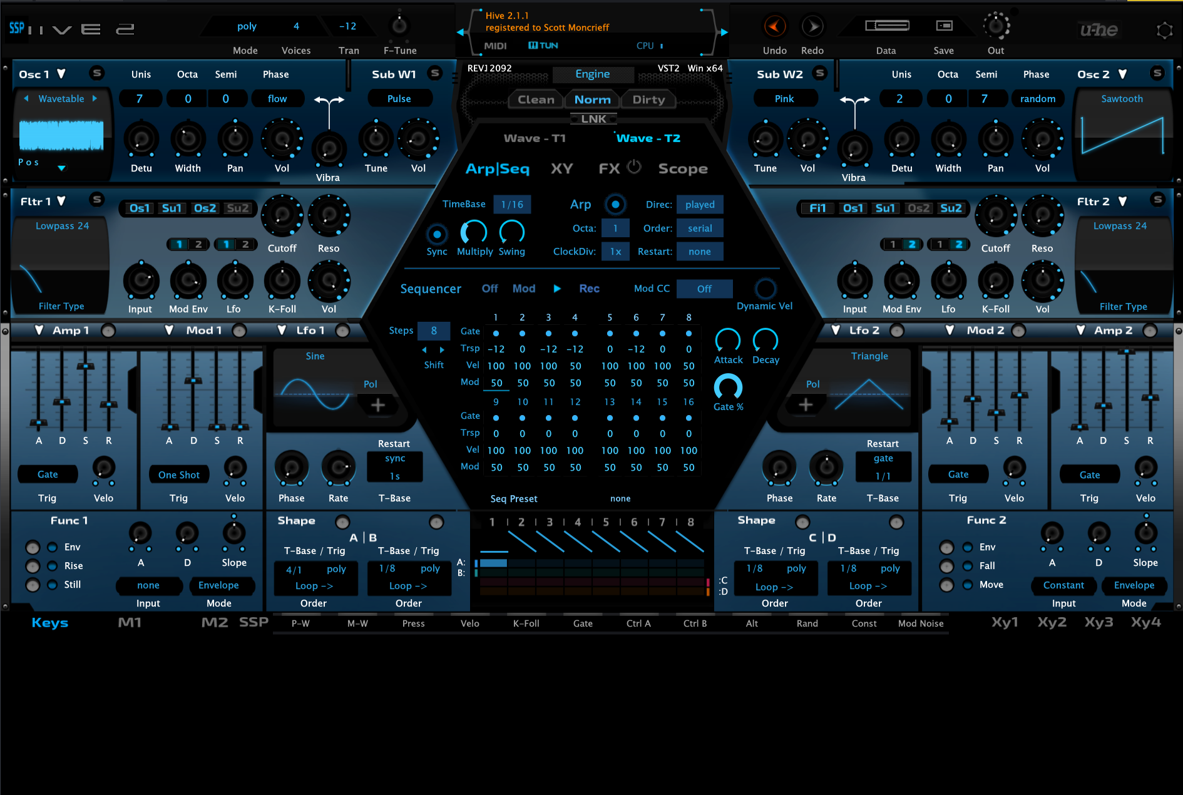Image resolution: width=1183 pixels, height=795 pixels.
Task: Open the Amp 1 menu arrow
Action: [x=39, y=330]
